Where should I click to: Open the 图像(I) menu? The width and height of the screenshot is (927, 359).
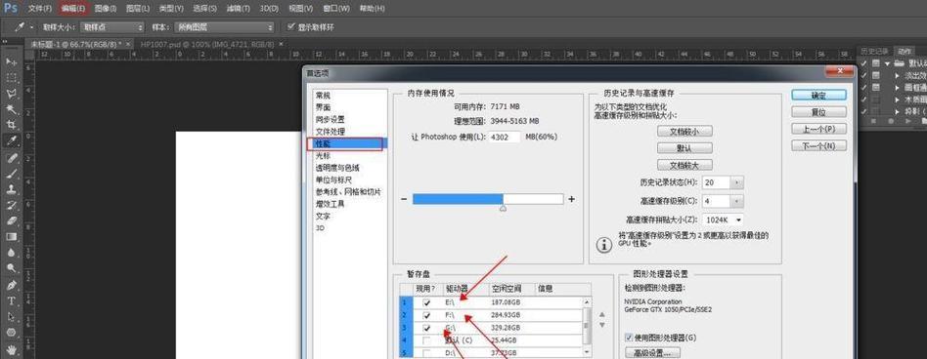pyautogui.click(x=106, y=8)
